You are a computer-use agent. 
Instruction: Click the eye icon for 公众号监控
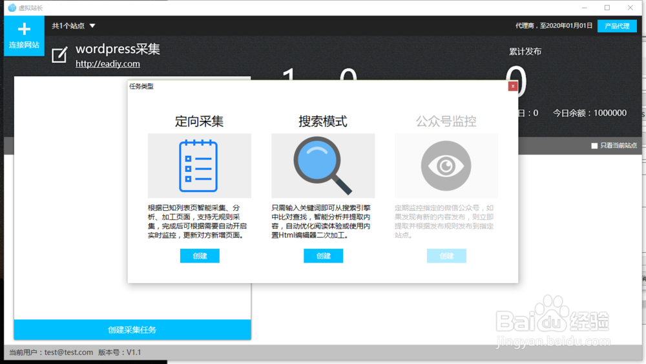point(446,166)
